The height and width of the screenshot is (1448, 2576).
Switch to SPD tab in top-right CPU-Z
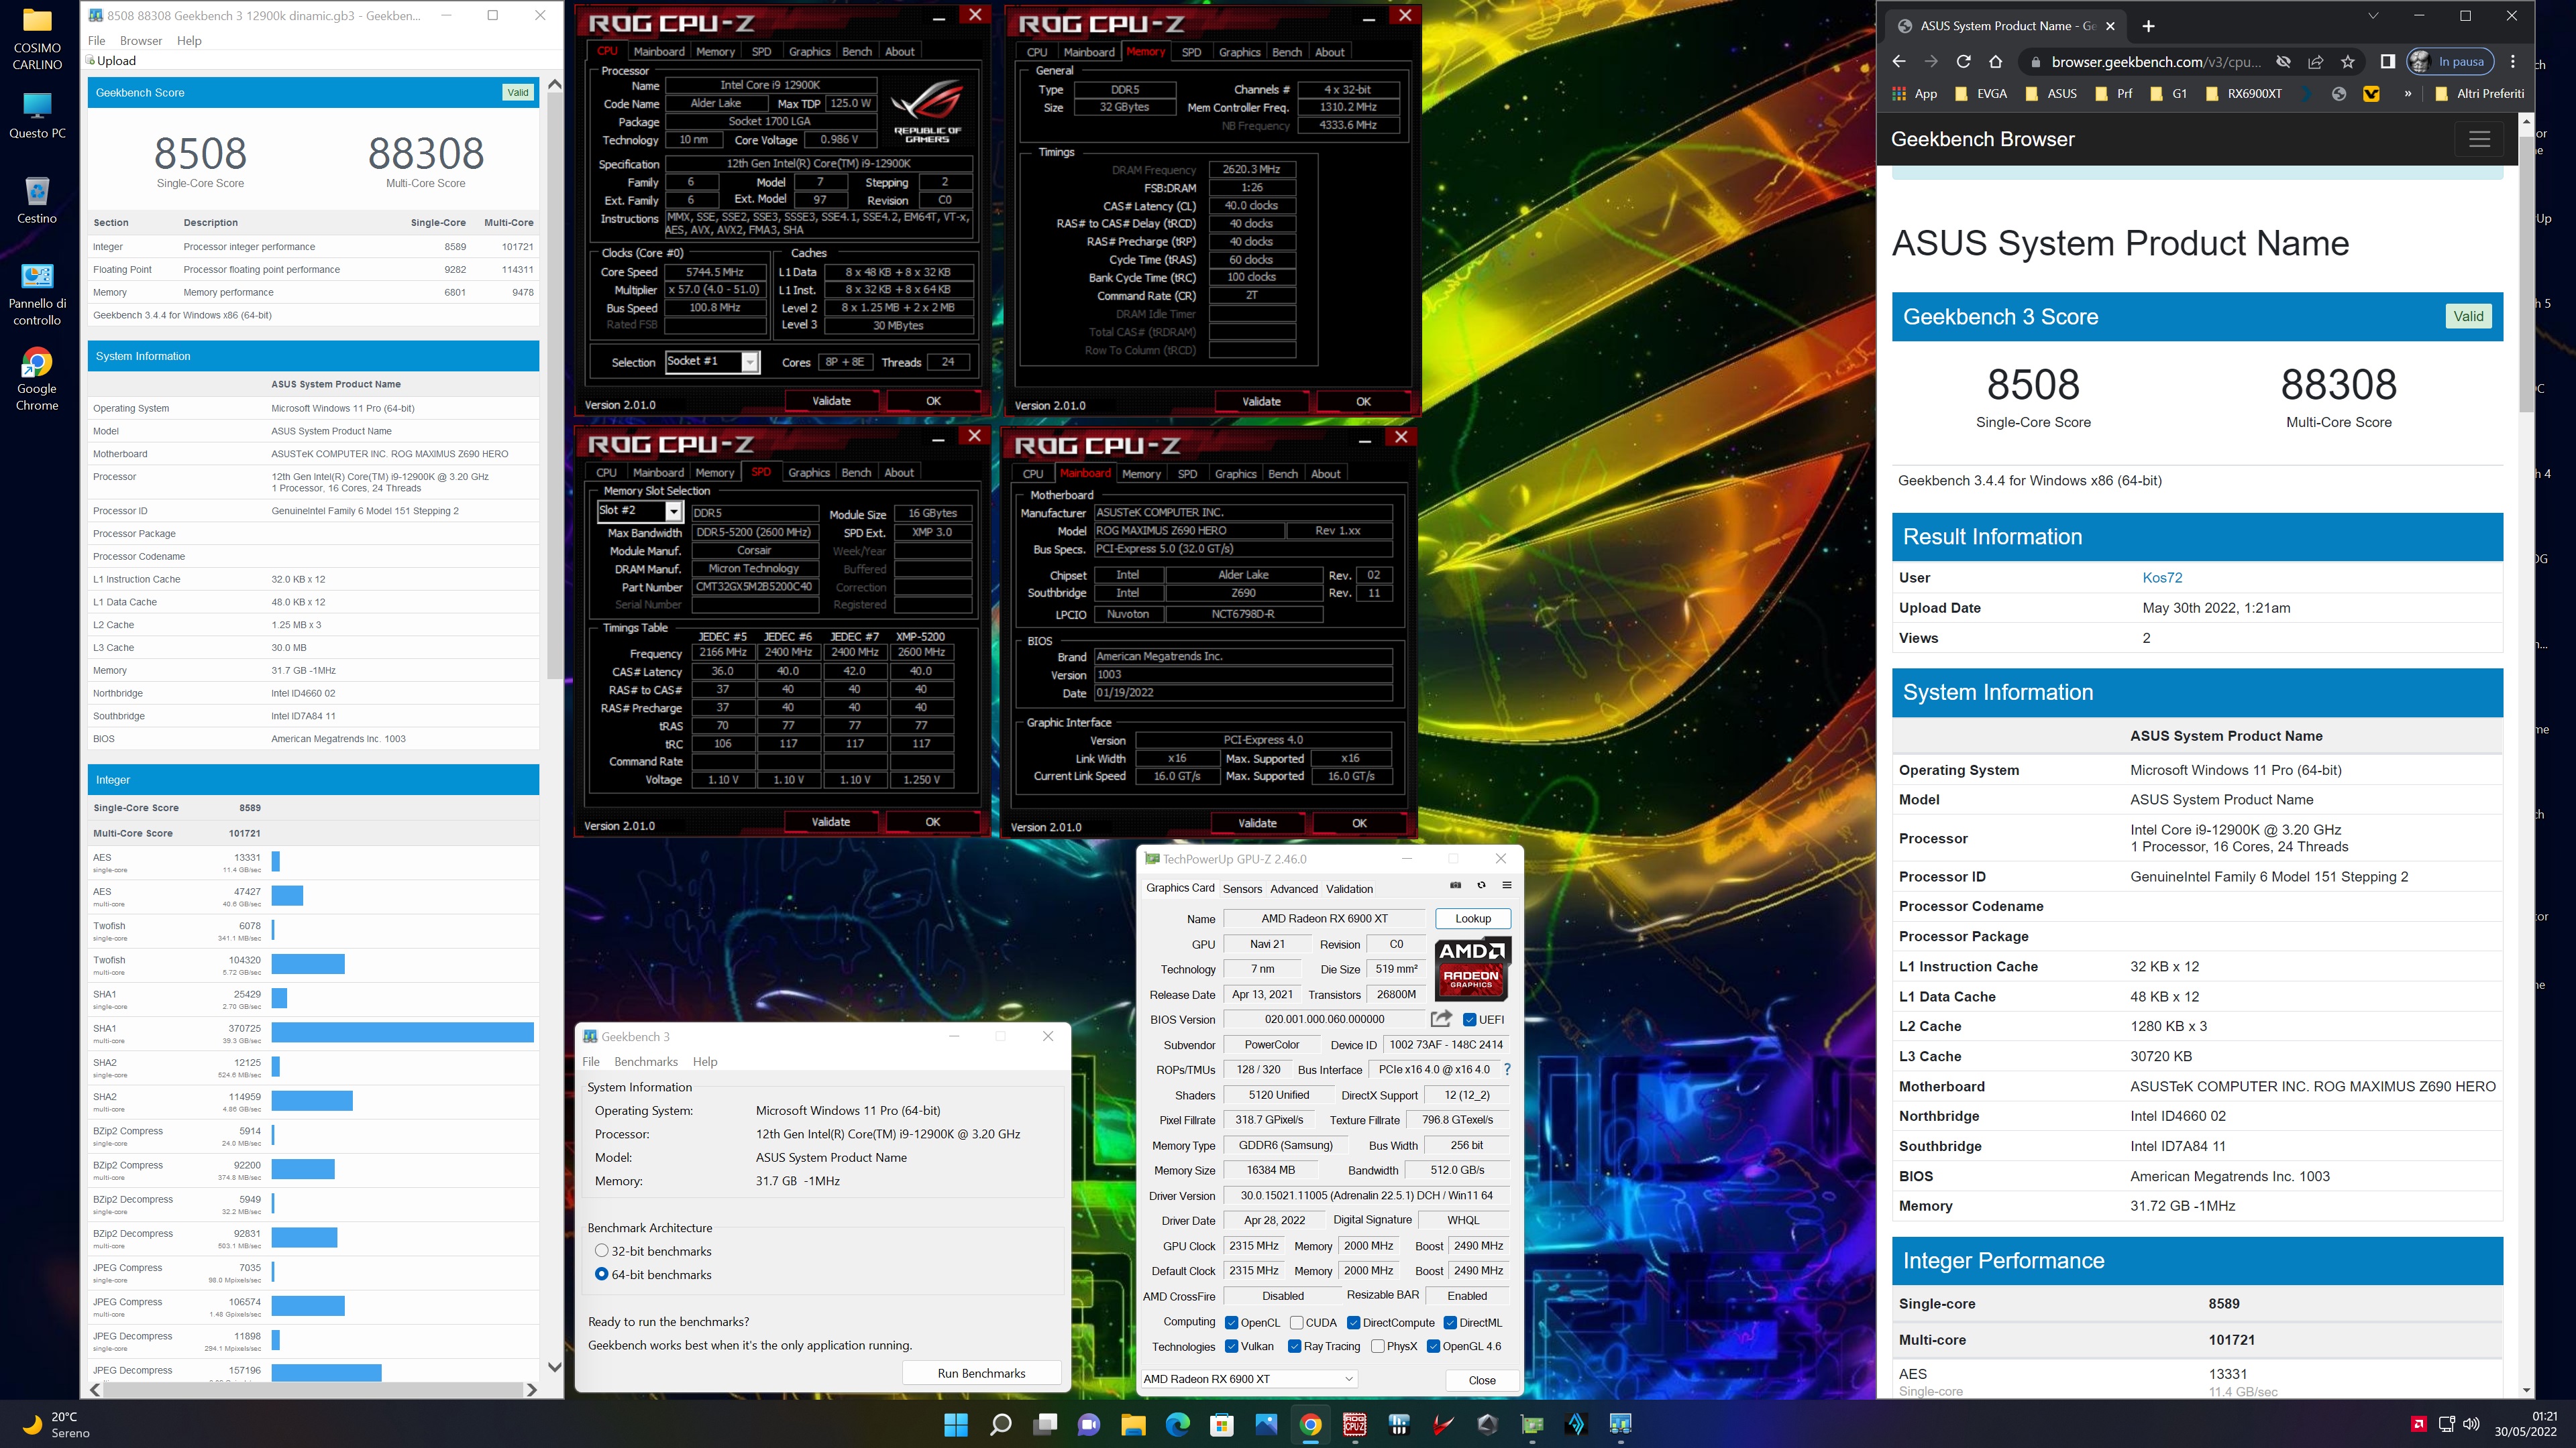1191,52
